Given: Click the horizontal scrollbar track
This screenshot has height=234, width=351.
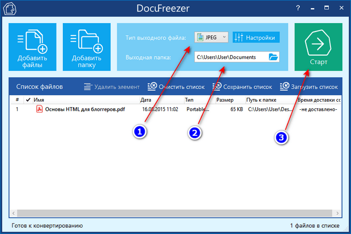Looking at the screenshot, I should 174,213.
